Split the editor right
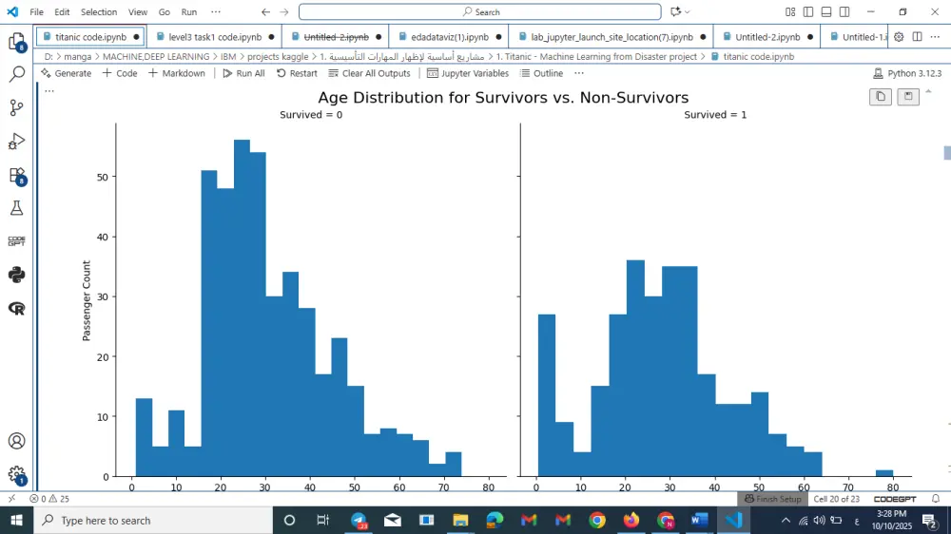Image resolution: width=951 pixels, height=534 pixels. coord(917,37)
